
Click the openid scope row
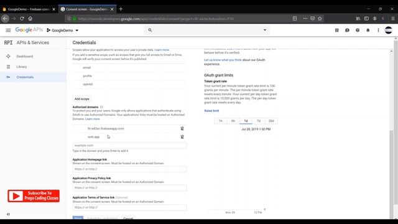point(129,85)
